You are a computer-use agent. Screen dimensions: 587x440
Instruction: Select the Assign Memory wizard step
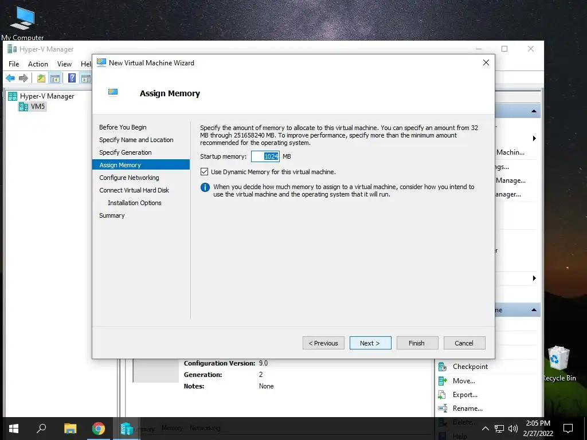[141, 165]
